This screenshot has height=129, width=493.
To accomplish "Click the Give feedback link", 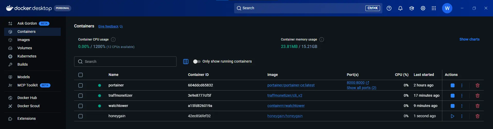I will [x=108, y=26].
